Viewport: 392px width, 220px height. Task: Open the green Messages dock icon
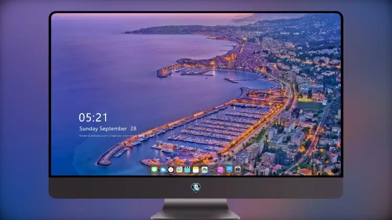[154, 169]
